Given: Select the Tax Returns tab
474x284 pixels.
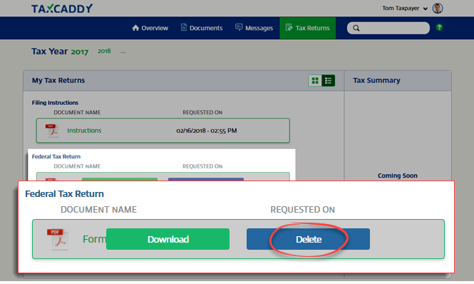Looking at the screenshot, I should coord(307,28).
